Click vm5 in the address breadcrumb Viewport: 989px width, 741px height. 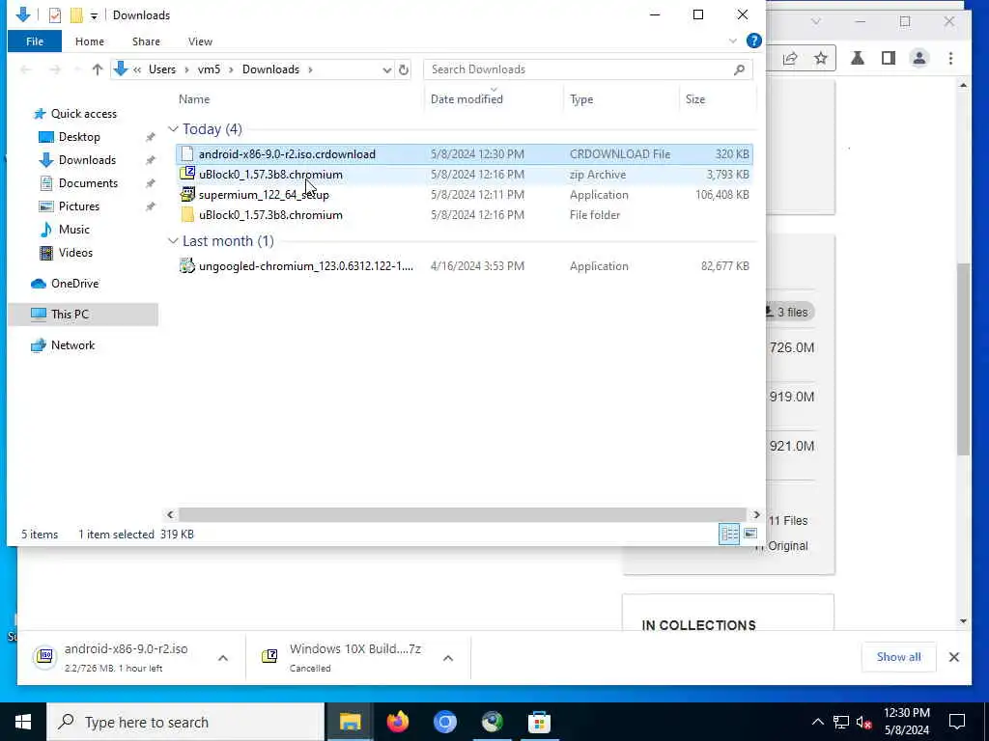pyautogui.click(x=209, y=69)
